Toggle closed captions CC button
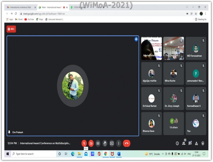This screenshot has width=213, height=162. [98, 143]
